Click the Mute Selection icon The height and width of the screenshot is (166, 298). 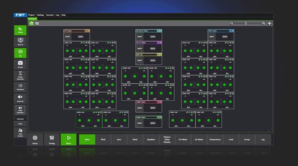pyautogui.click(x=20, y=110)
